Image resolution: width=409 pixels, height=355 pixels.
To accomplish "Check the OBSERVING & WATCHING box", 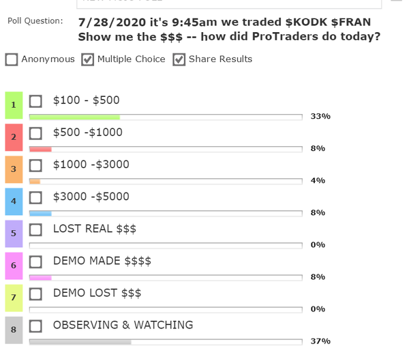I will [x=36, y=326].
